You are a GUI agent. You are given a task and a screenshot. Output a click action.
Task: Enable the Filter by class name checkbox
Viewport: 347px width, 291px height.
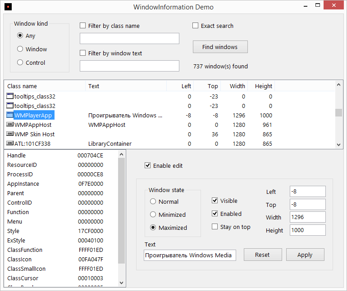83,26
